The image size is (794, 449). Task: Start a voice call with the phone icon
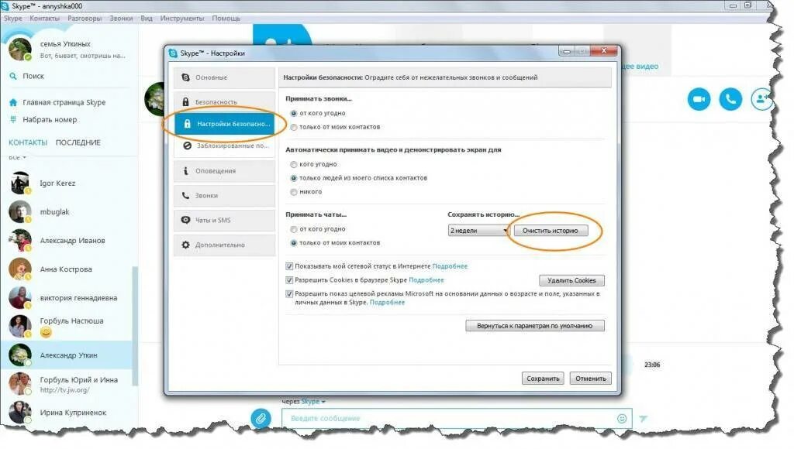click(730, 99)
